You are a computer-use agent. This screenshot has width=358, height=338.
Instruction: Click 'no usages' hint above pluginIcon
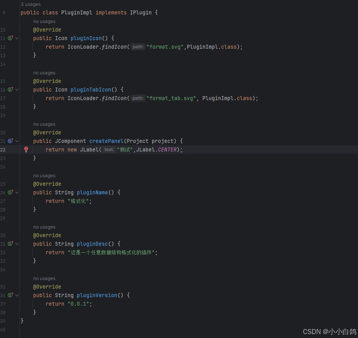pyautogui.click(x=44, y=21)
